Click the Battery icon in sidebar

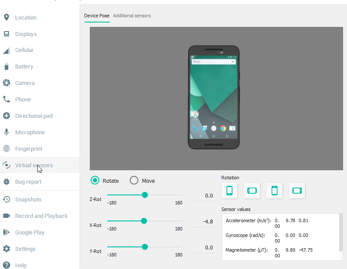7,67
